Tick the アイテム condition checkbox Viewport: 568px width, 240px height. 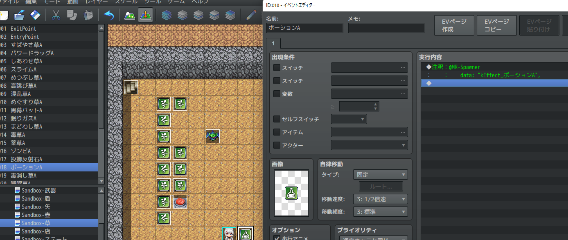[277, 132]
